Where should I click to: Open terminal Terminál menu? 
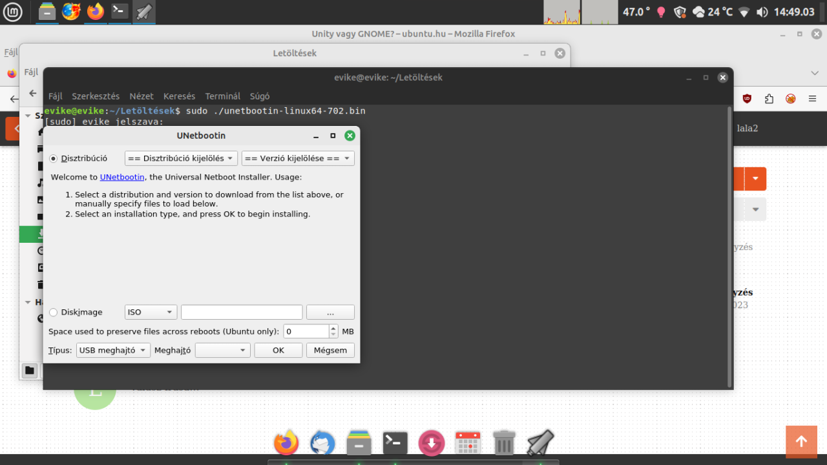click(223, 96)
